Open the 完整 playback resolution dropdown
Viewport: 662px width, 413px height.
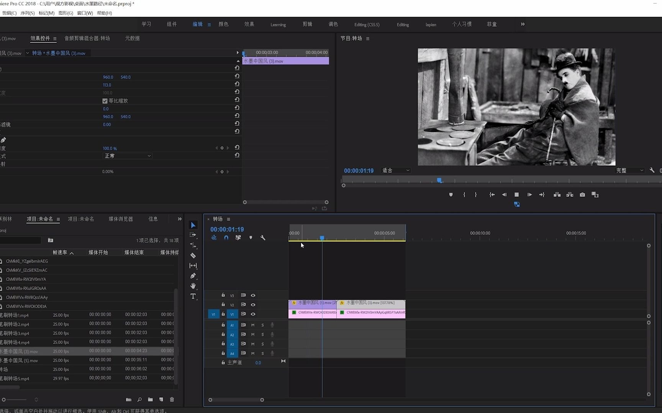629,171
